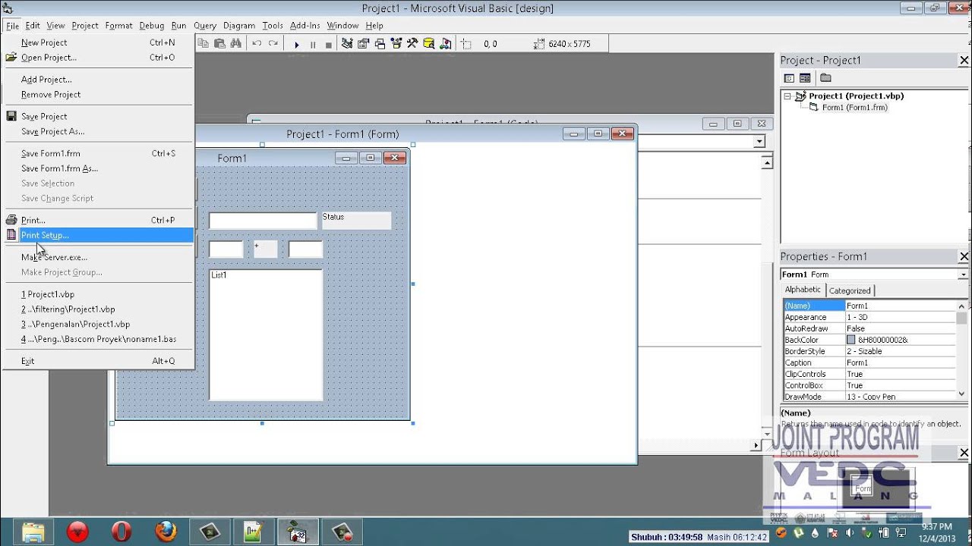Screen dimensions: 972x546
Task: Click the List1 listbox on the form
Action: pos(266,334)
